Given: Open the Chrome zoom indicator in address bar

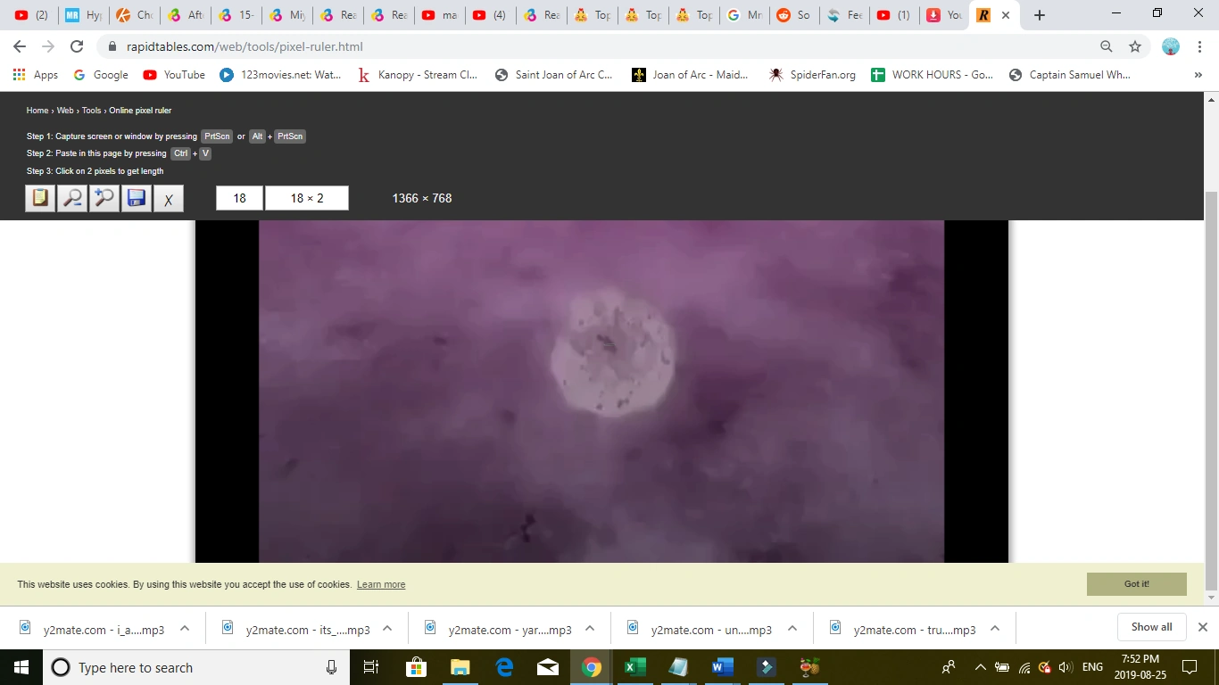Looking at the screenshot, I should pyautogui.click(x=1107, y=46).
